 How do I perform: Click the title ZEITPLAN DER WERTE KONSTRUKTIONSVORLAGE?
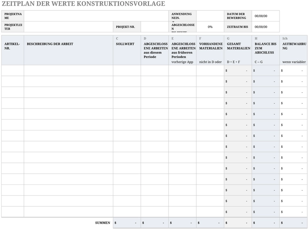coord(83,4)
